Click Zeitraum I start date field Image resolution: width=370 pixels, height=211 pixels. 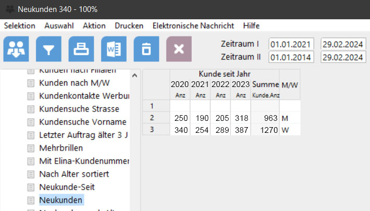pos(291,44)
